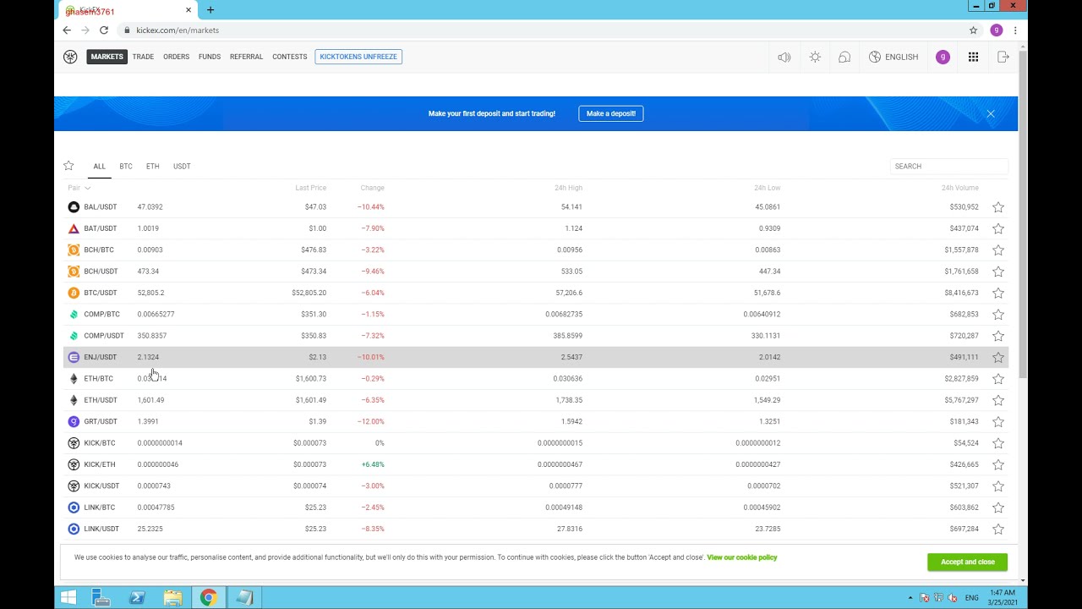Click the KICK/ETH coin icon
The image size is (1082, 609).
tap(74, 464)
